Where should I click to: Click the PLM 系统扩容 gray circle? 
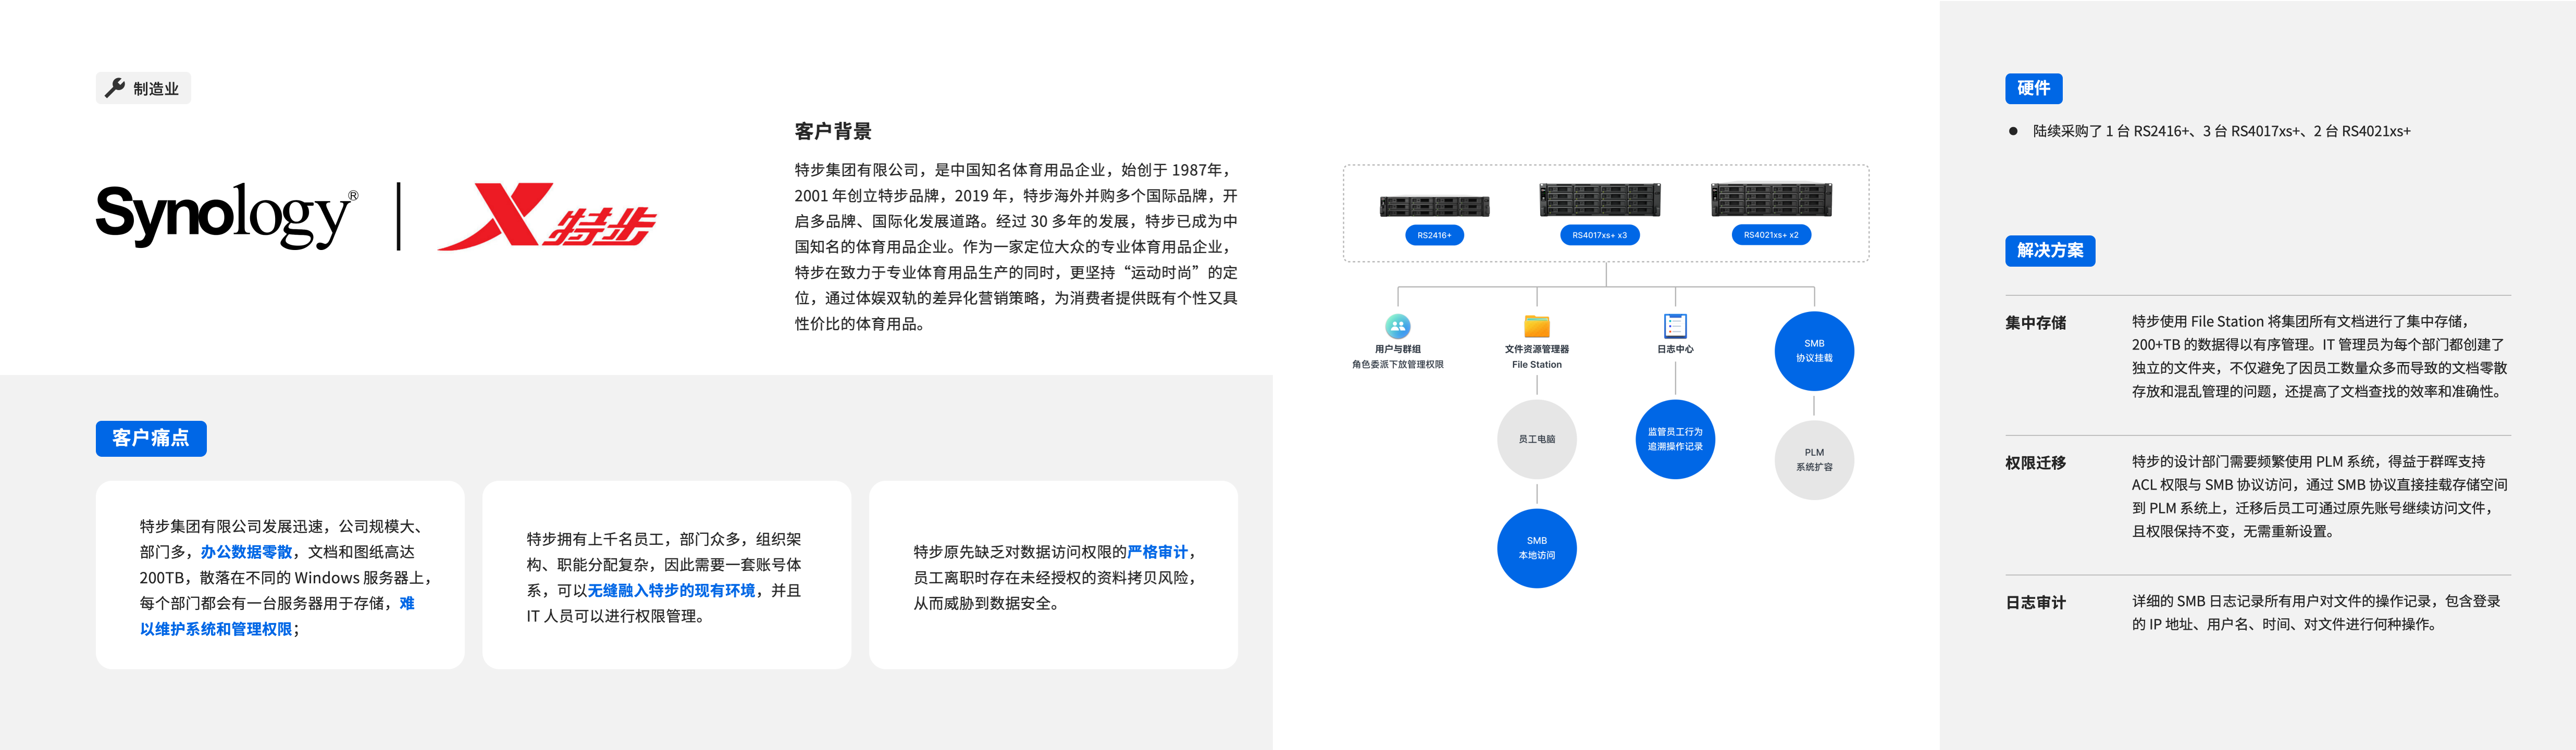1814,460
